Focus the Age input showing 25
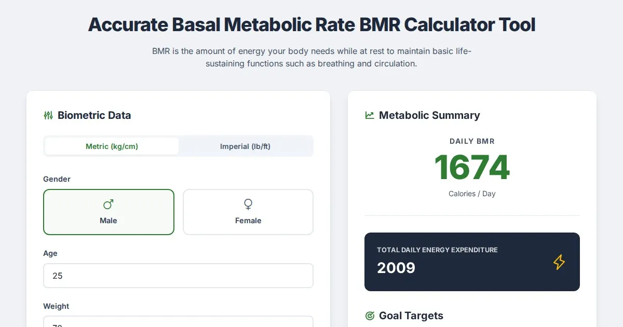The image size is (623, 327). [x=178, y=276]
